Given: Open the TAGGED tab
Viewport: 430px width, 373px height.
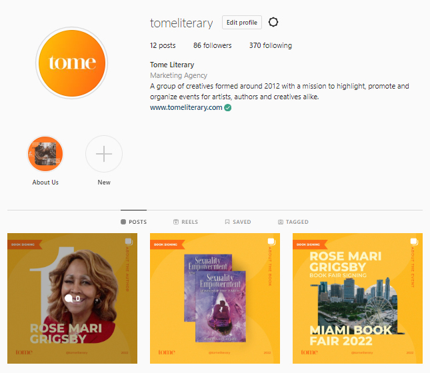Looking at the screenshot, I should pyautogui.click(x=293, y=222).
